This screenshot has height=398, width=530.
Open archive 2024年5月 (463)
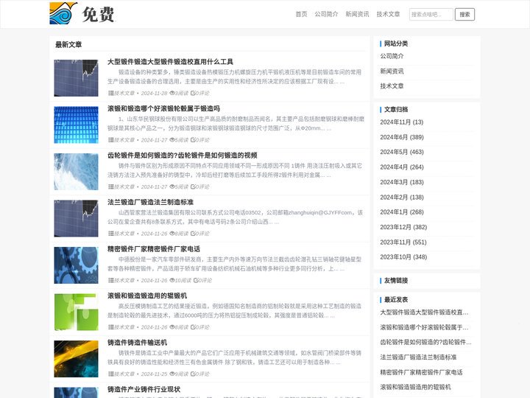pyautogui.click(x=402, y=152)
